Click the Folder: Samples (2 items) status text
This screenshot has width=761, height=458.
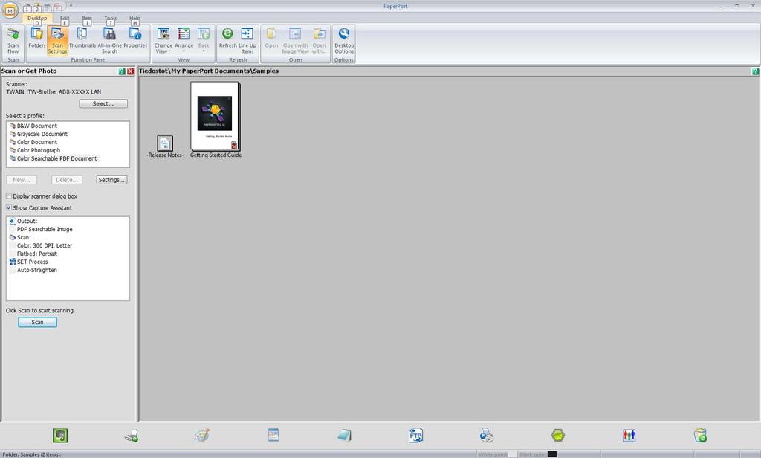pyautogui.click(x=31, y=454)
